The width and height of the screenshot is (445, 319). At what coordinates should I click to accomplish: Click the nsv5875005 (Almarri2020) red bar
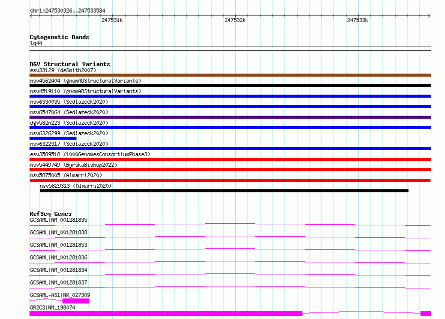tap(230, 181)
